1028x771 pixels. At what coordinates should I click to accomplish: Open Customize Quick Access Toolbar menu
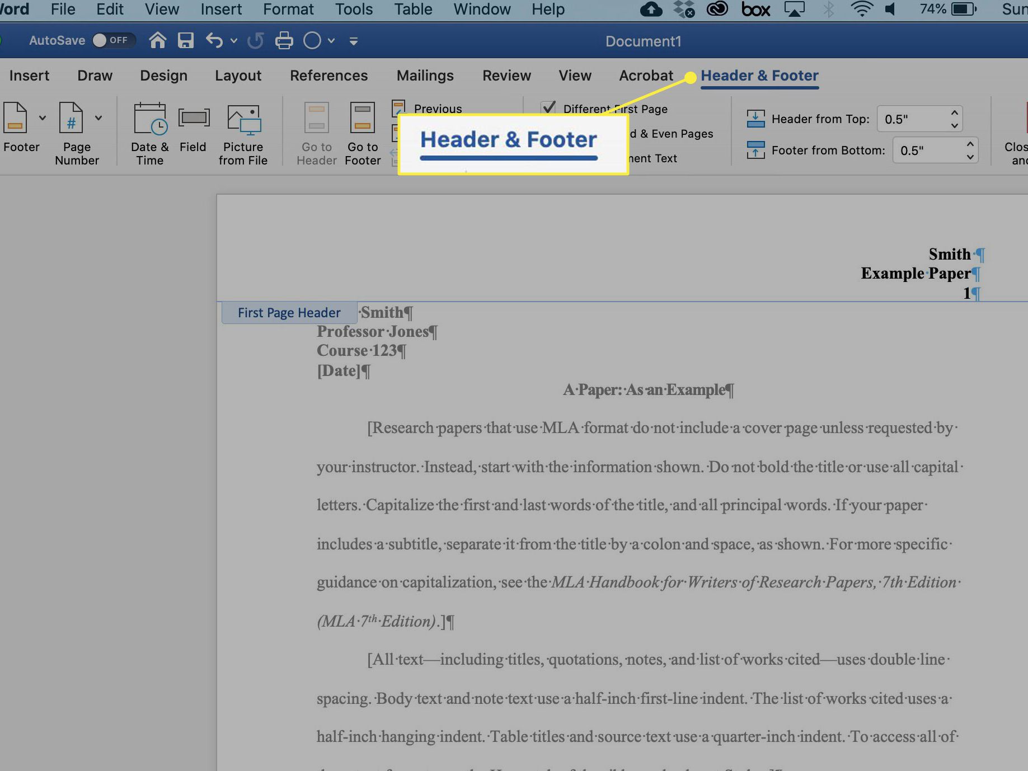(x=354, y=41)
